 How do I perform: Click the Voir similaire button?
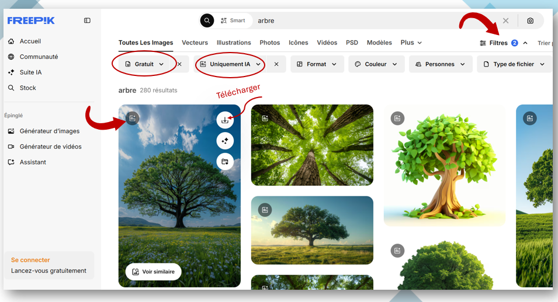(x=153, y=272)
